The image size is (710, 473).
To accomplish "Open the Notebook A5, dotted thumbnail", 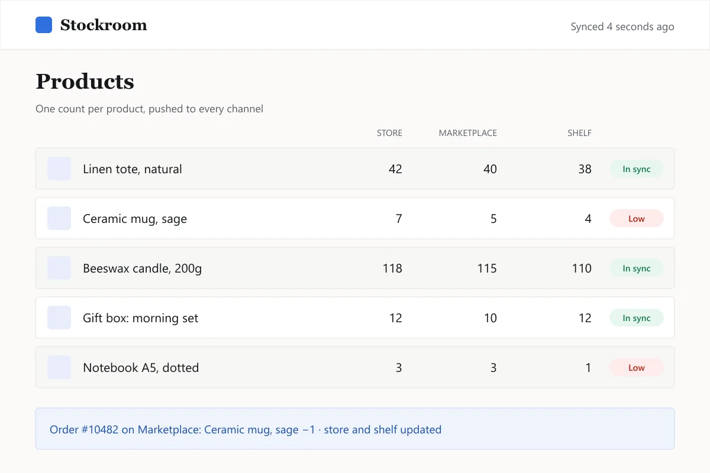I will click(x=59, y=367).
